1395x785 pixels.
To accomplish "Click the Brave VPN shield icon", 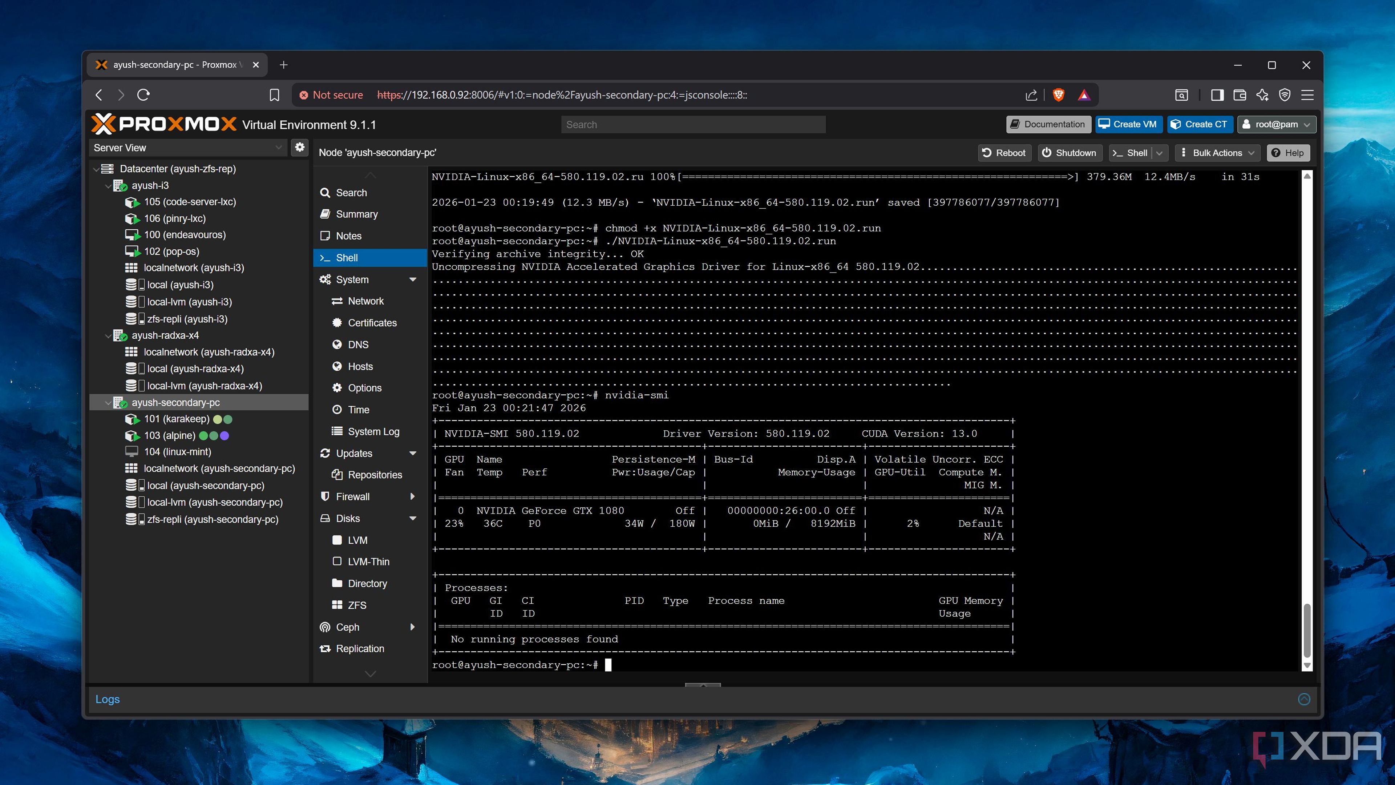I will [x=1285, y=95].
